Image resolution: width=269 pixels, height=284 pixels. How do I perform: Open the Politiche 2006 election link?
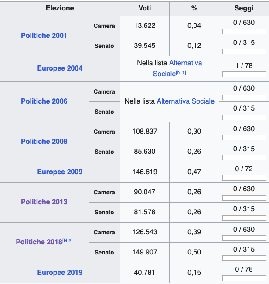pyautogui.click(x=44, y=101)
